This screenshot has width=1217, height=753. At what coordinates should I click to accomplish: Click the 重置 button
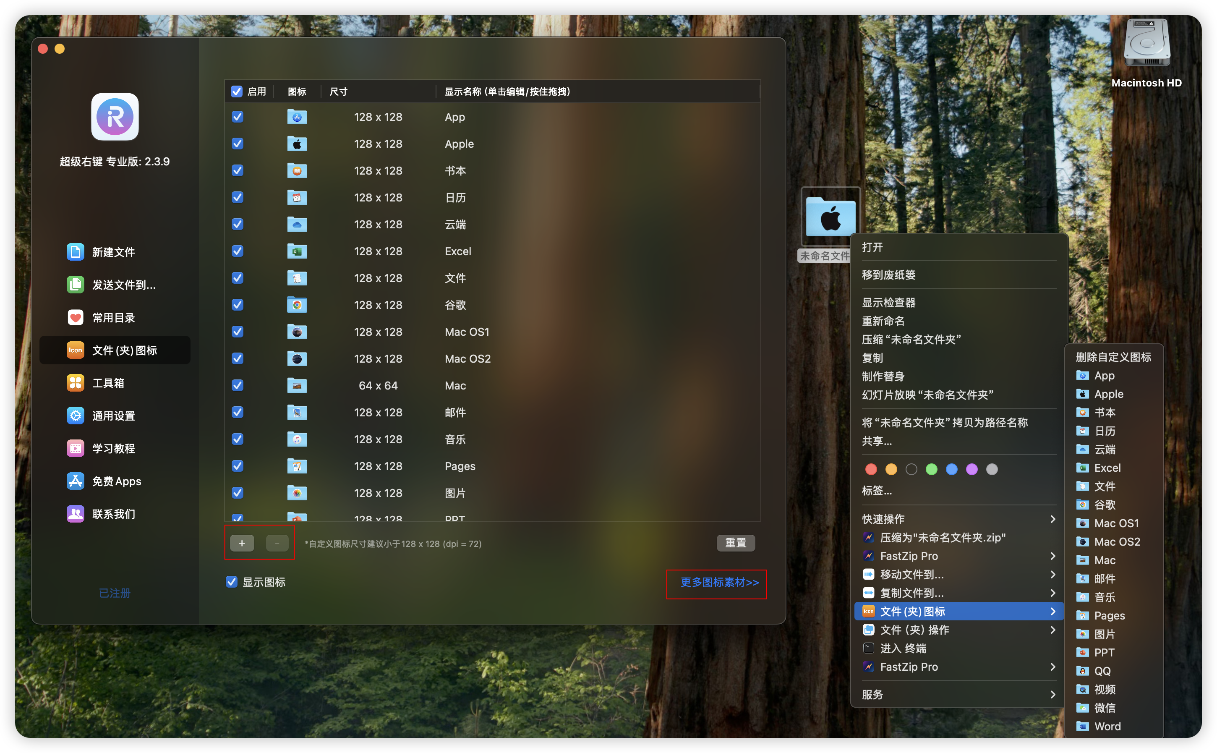click(736, 543)
